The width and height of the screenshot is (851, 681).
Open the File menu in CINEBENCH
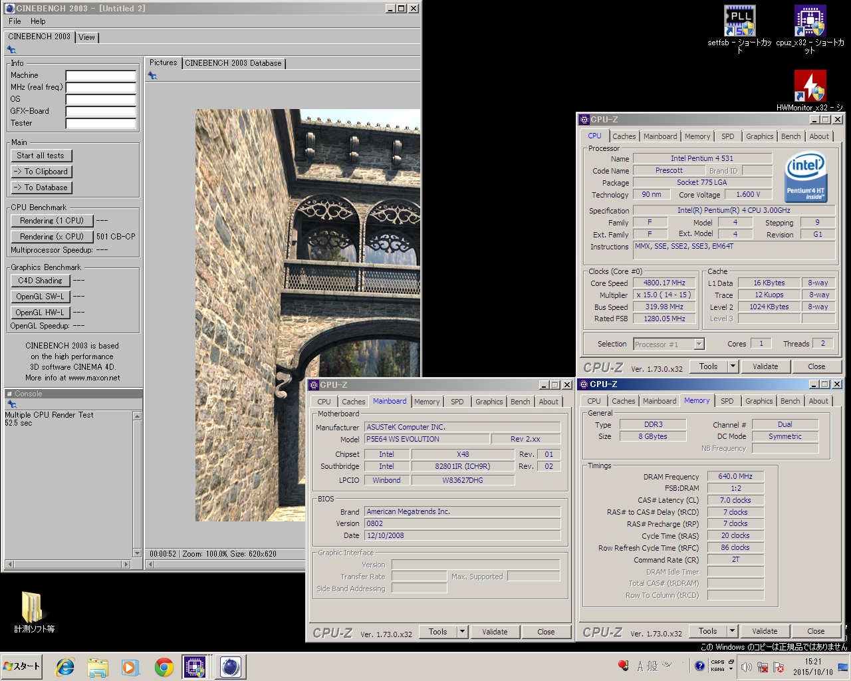click(15, 21)
